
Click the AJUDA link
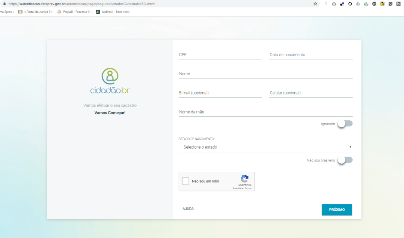click(x=188, y=209)
